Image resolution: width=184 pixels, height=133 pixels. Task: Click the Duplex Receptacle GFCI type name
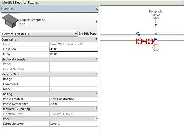pyautogui.click(x=33, y=22)
